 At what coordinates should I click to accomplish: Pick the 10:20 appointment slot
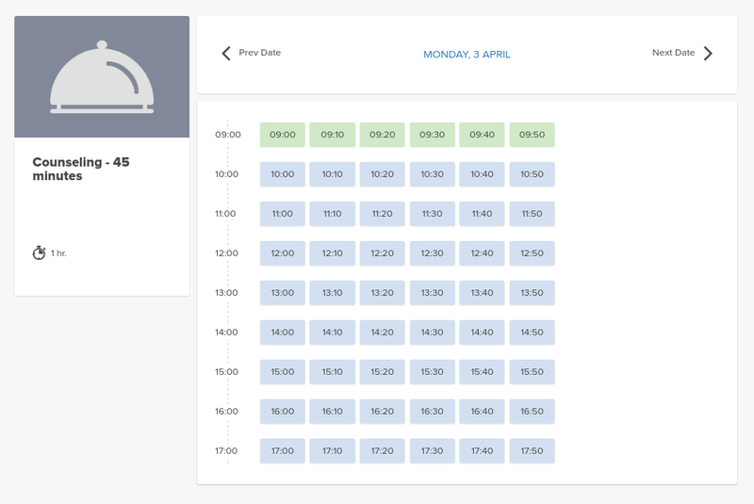coord(382,174)
